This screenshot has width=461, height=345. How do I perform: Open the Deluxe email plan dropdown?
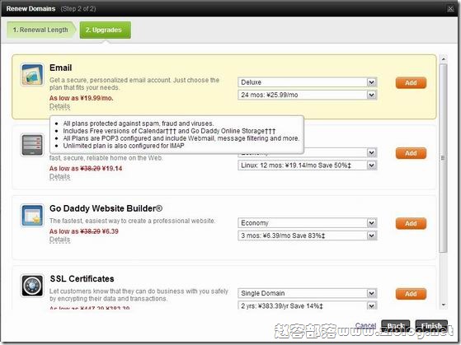tap(308, 82)
